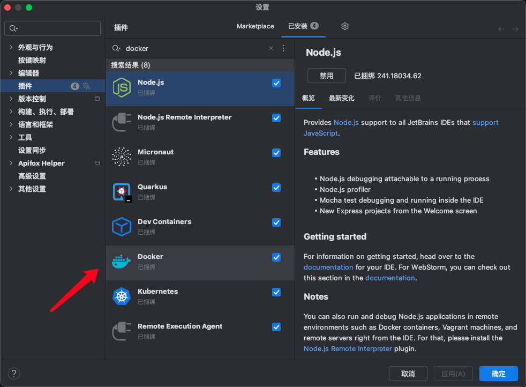
Task: Click the Remote Execution Agent plug icon
Action: point(122,331)
